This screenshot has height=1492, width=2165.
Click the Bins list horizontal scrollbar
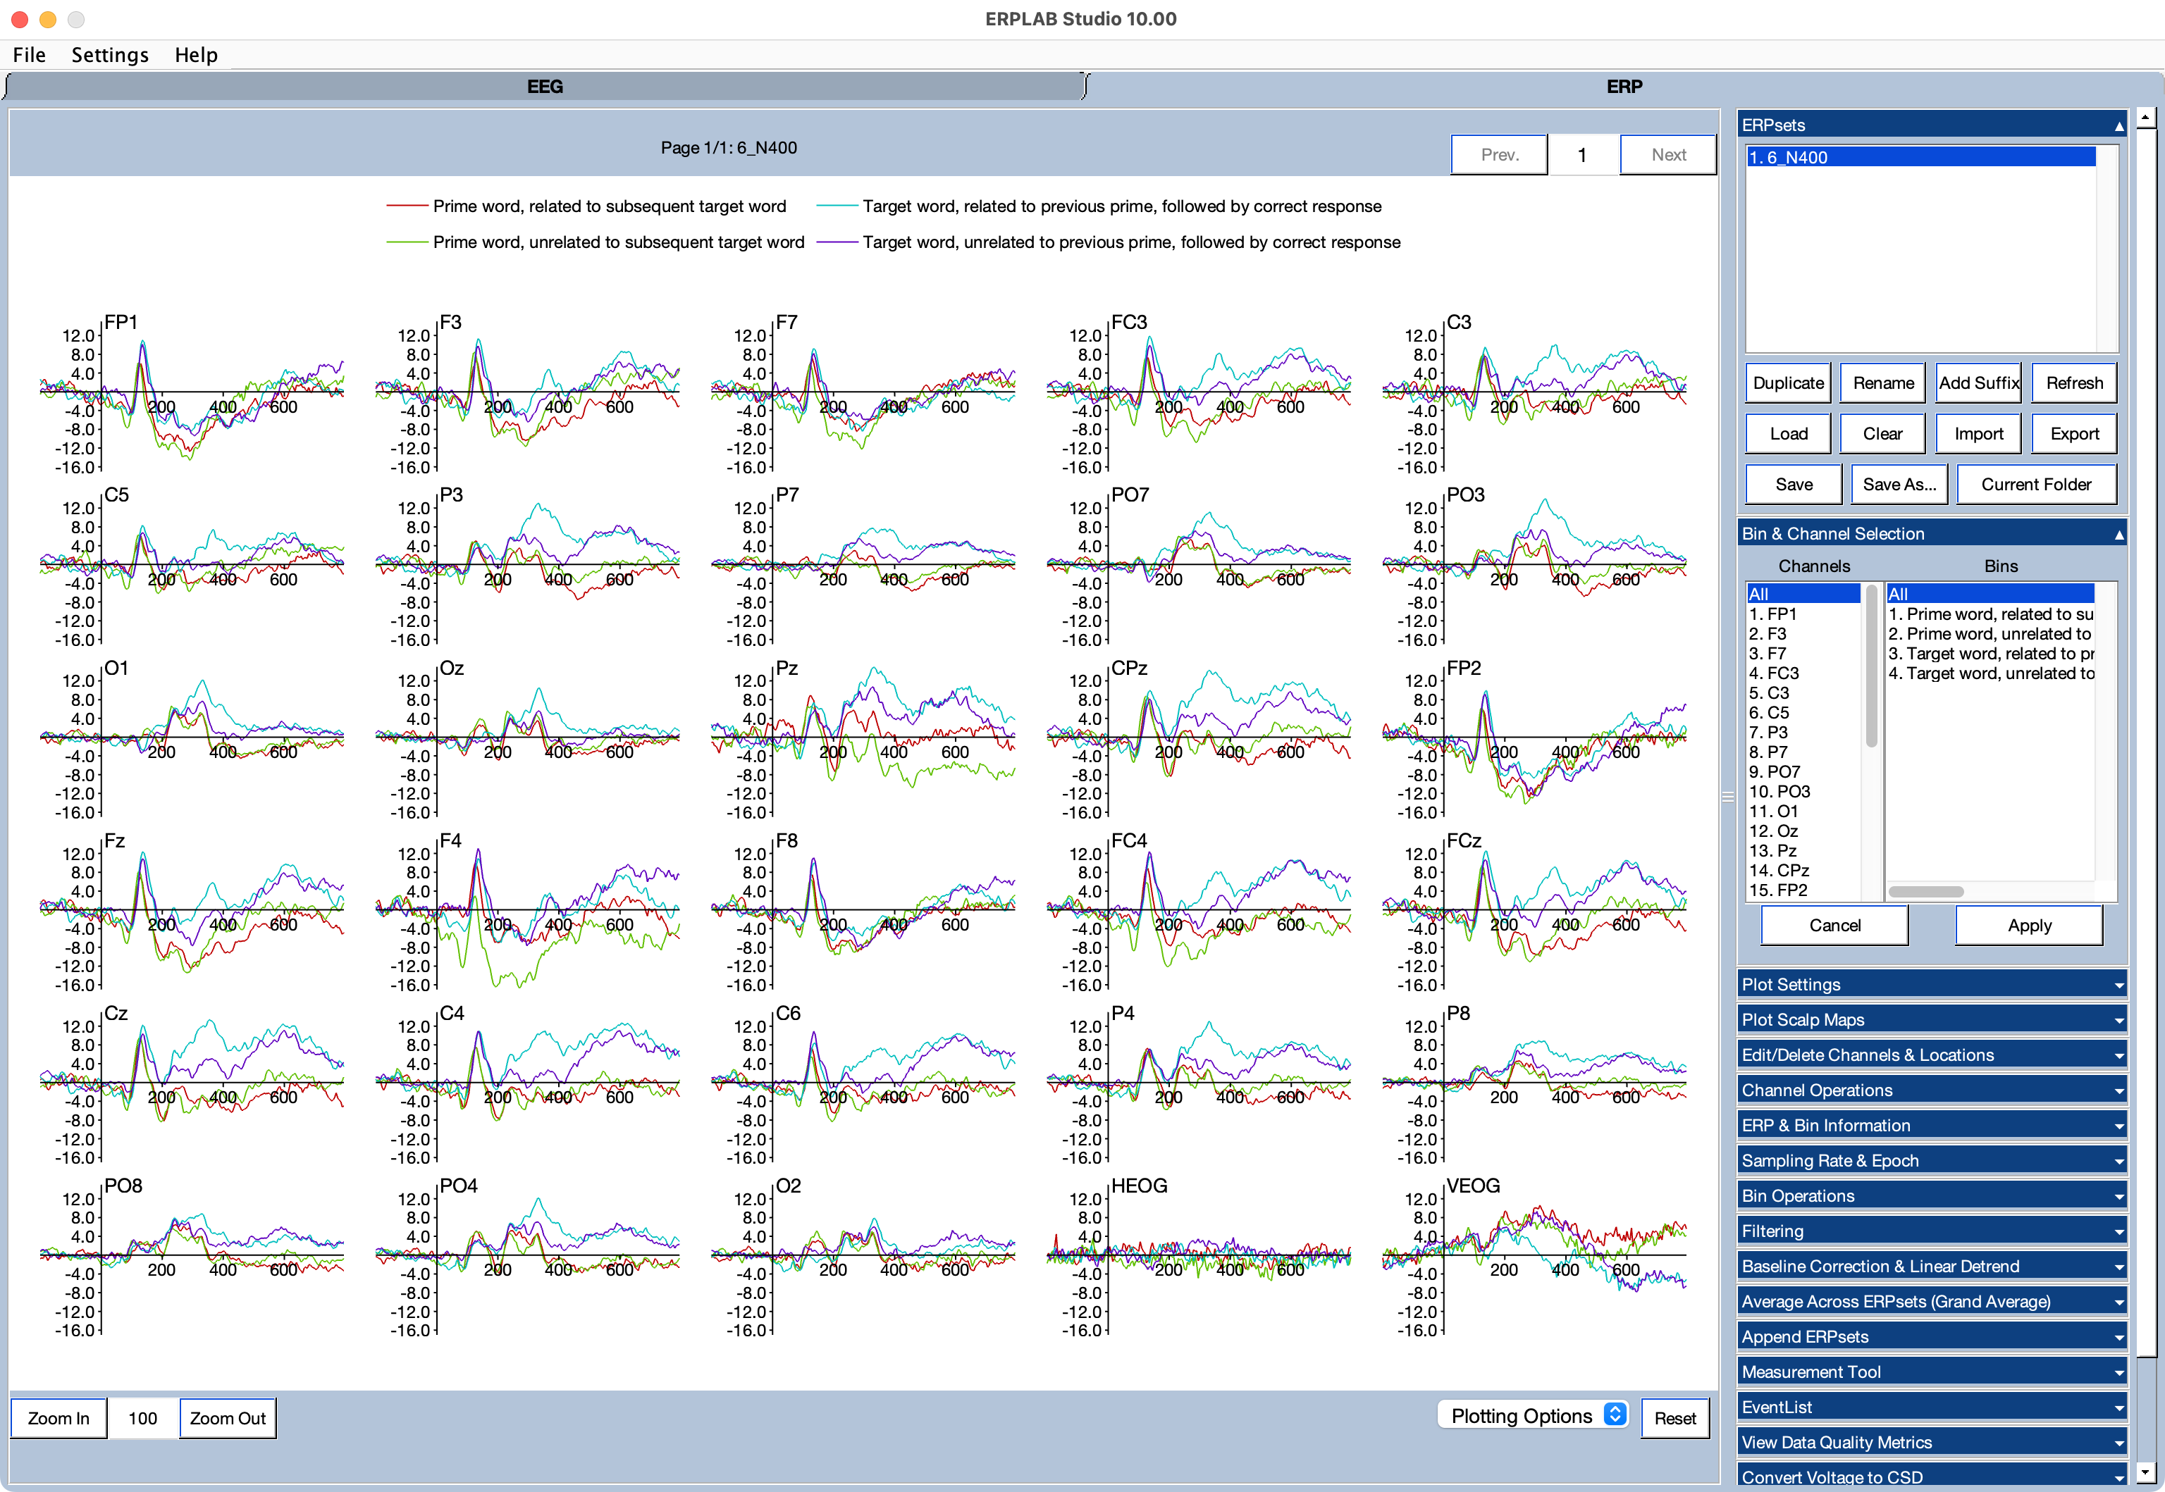coord(1925,891)
